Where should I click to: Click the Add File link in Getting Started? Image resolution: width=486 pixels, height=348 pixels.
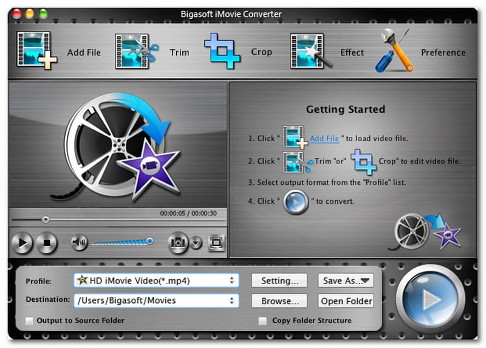click(324, 139)
